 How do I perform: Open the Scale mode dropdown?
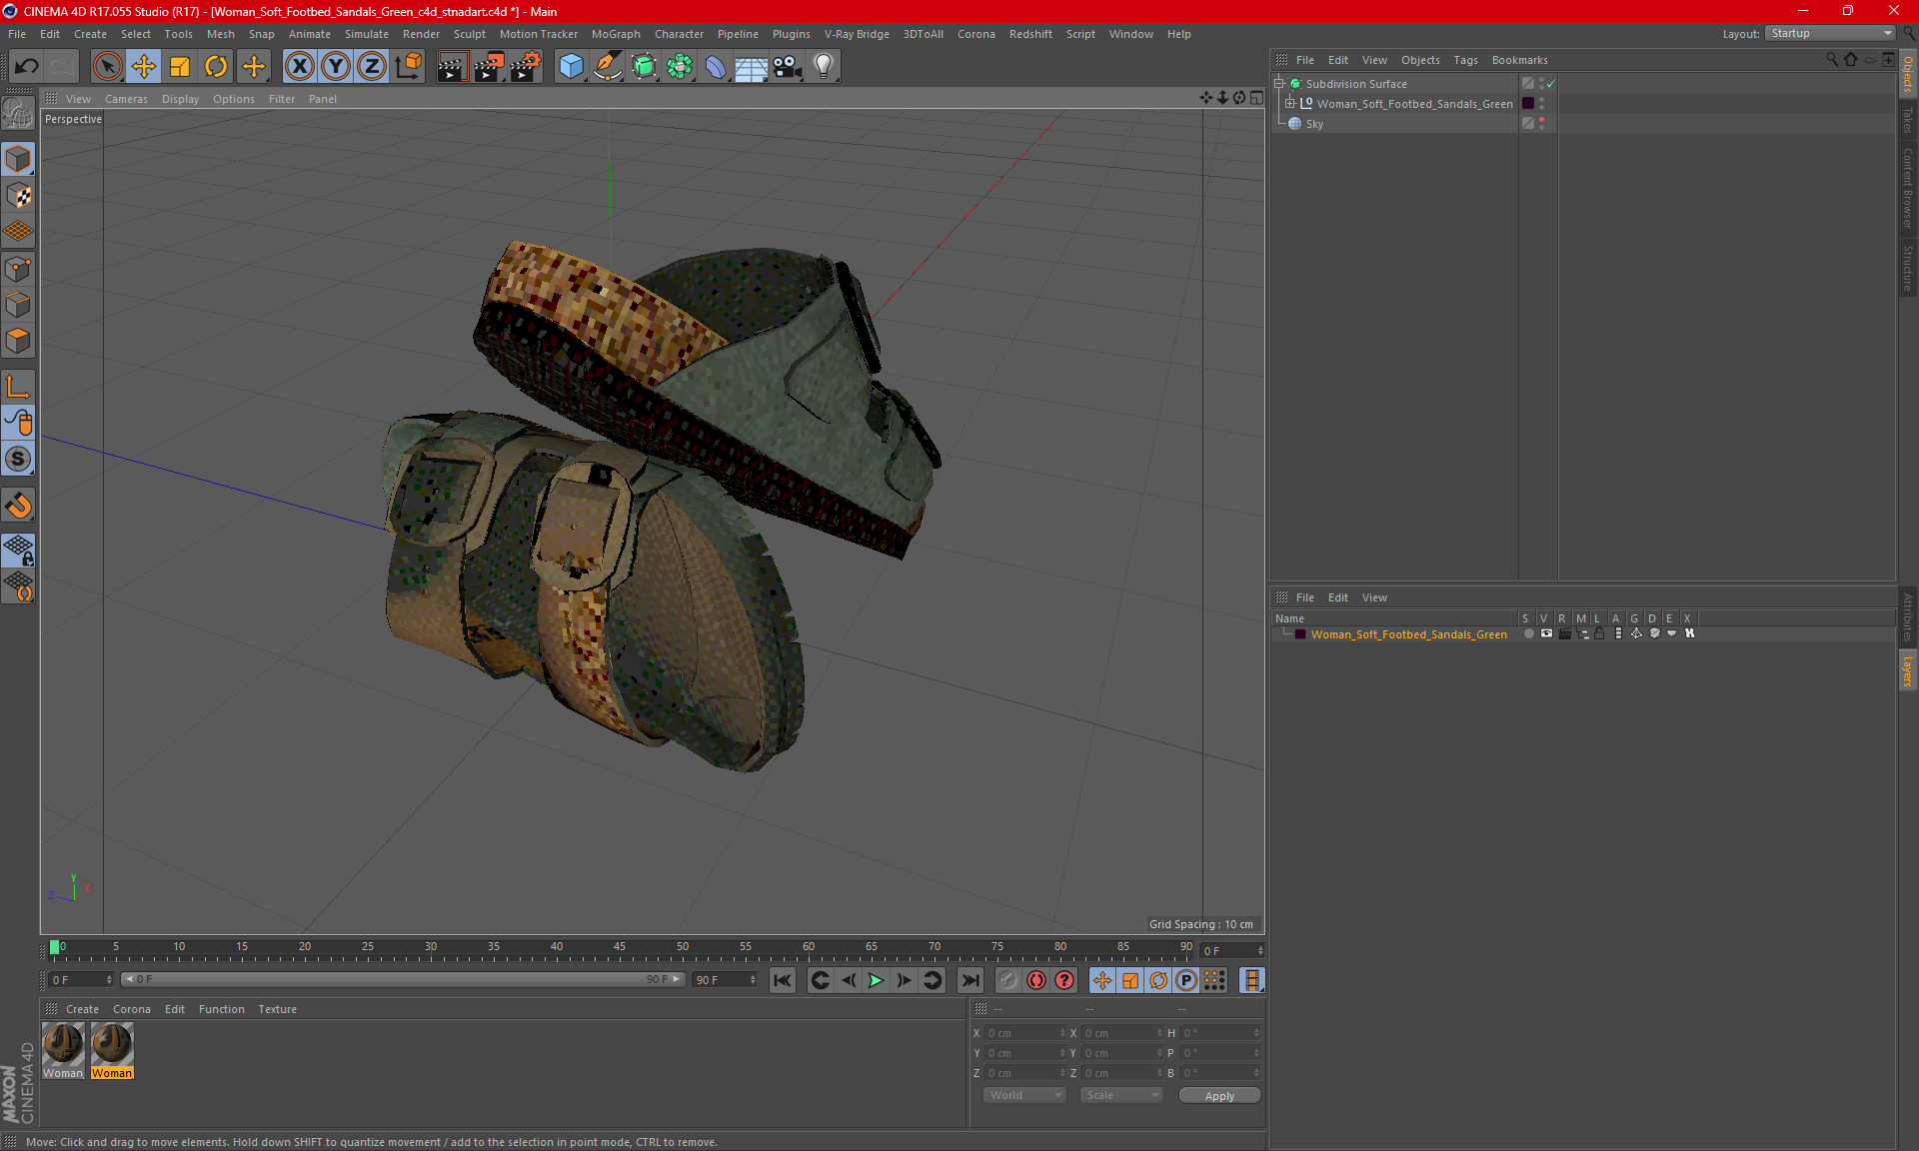point(1122,1095)
